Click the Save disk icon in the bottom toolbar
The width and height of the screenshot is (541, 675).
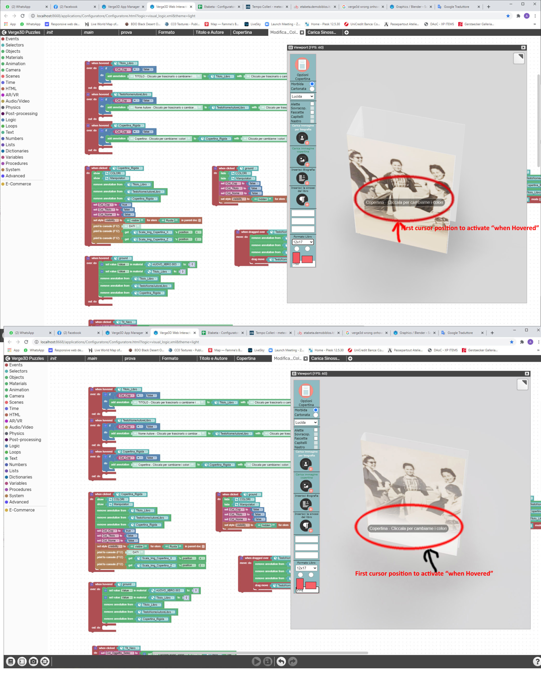(268, 661)
